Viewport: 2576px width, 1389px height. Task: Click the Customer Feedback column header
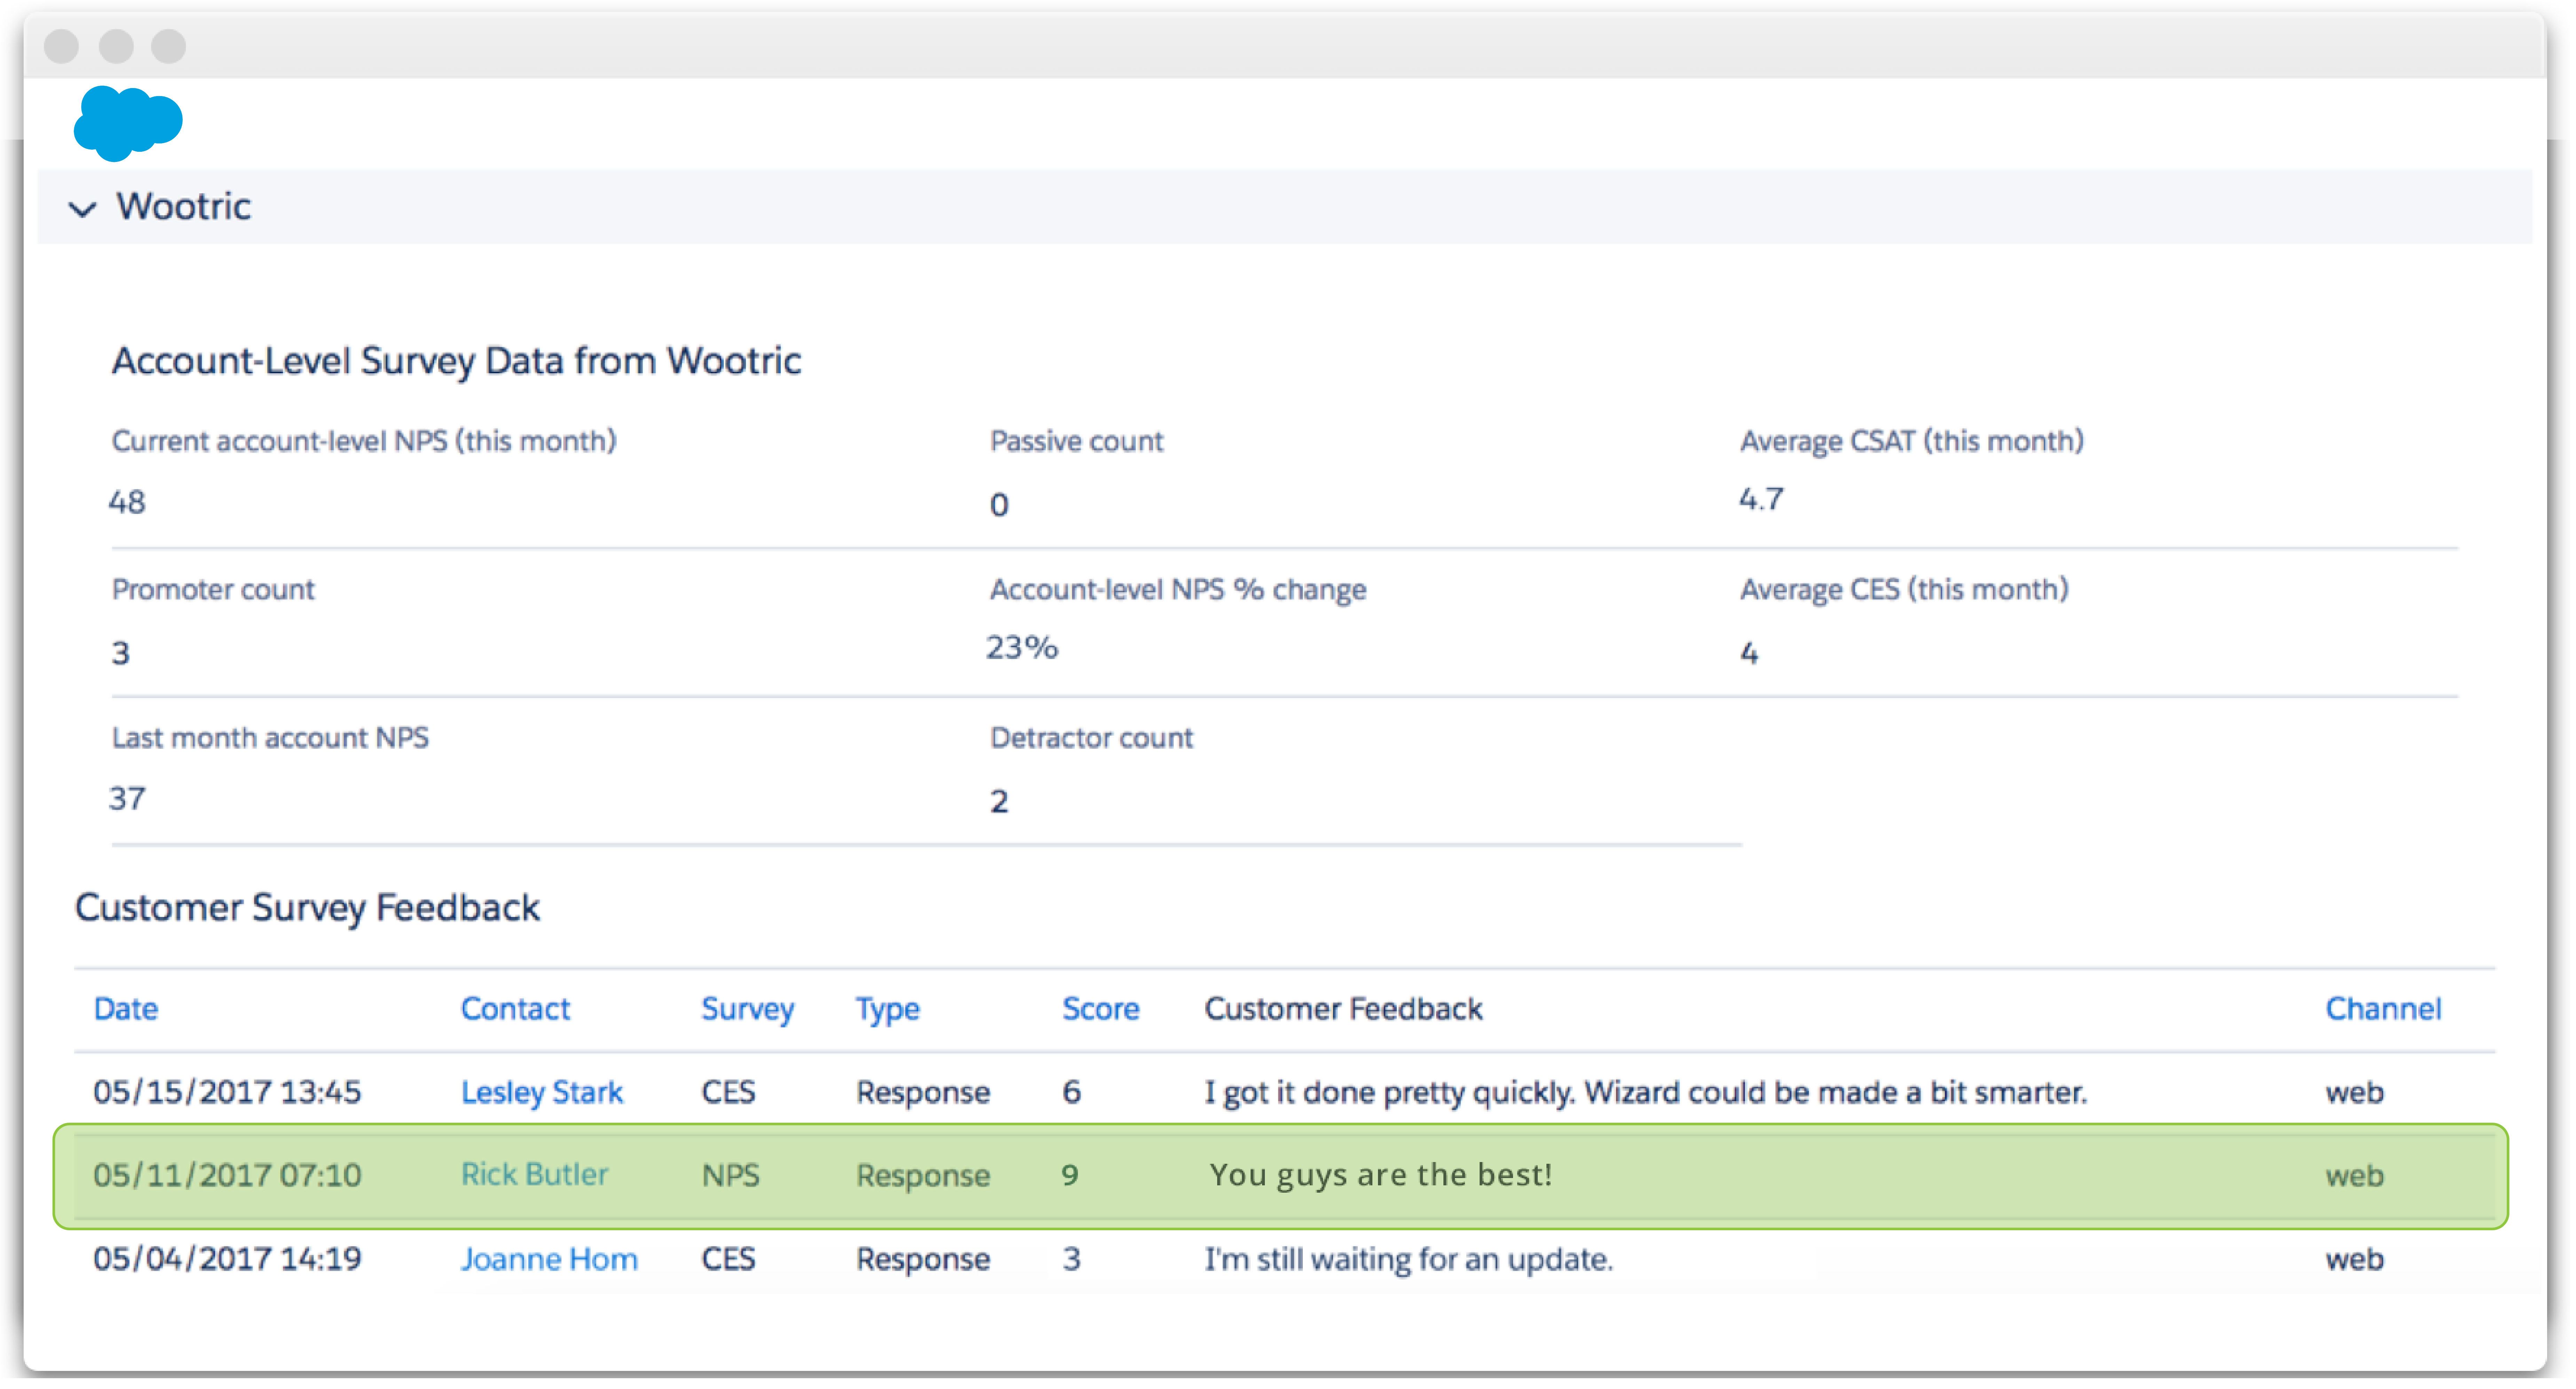[x=1343, y=1009]
